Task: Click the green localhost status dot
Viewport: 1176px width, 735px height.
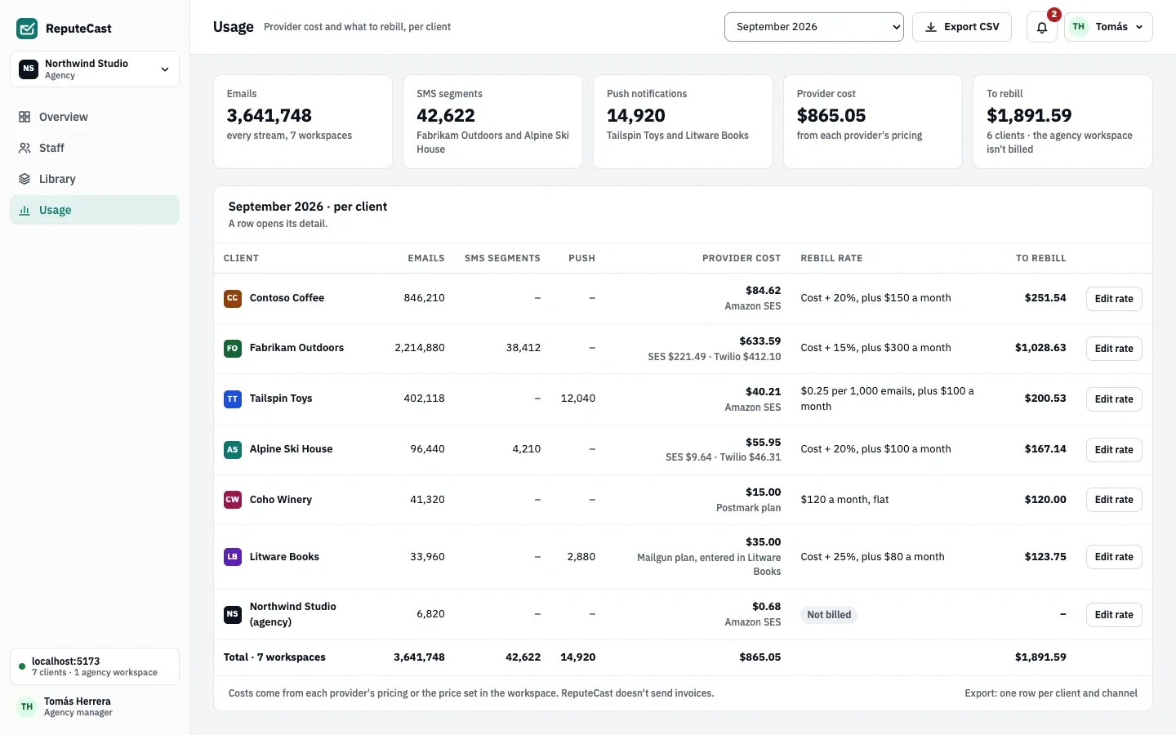Action: [x=22, y=666]
